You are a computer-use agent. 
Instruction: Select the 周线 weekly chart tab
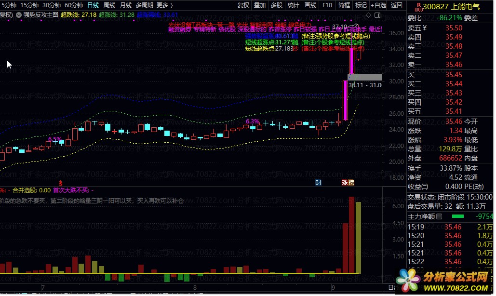coord(109,5)
